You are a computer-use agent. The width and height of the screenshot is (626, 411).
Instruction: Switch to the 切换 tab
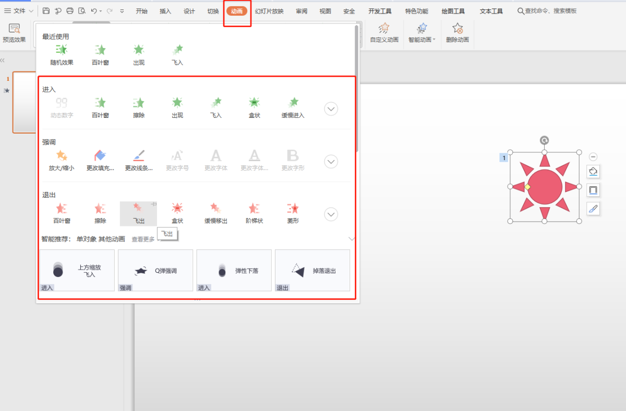(x=213, y=11)
